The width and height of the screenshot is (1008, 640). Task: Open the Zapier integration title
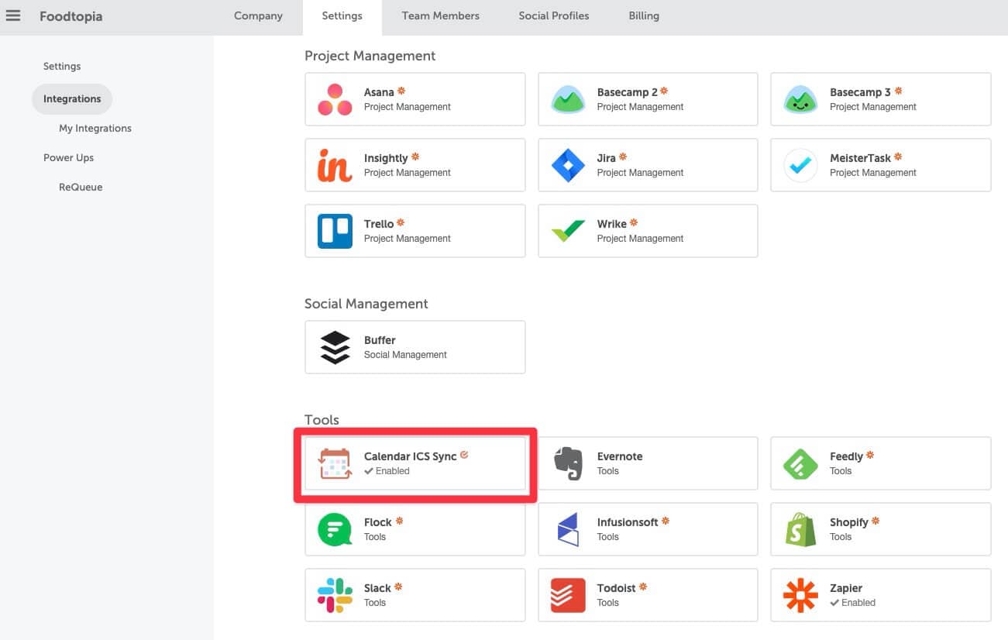[x=846, y=588]
